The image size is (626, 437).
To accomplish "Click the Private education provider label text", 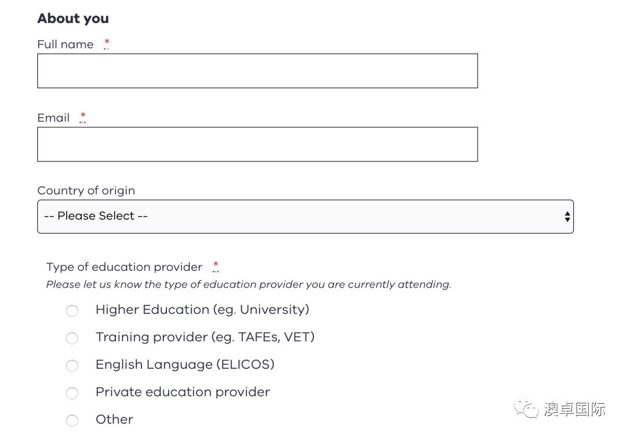I will click(x=183, y=392).
